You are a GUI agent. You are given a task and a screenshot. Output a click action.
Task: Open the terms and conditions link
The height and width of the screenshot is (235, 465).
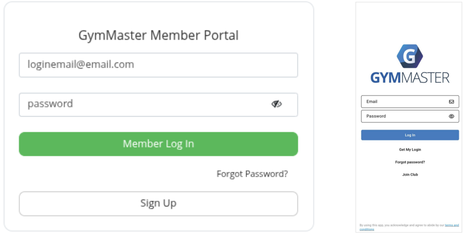tap(451, 225)
